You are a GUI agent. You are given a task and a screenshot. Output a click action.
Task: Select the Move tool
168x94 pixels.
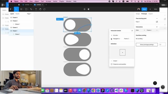click(16, 9)
